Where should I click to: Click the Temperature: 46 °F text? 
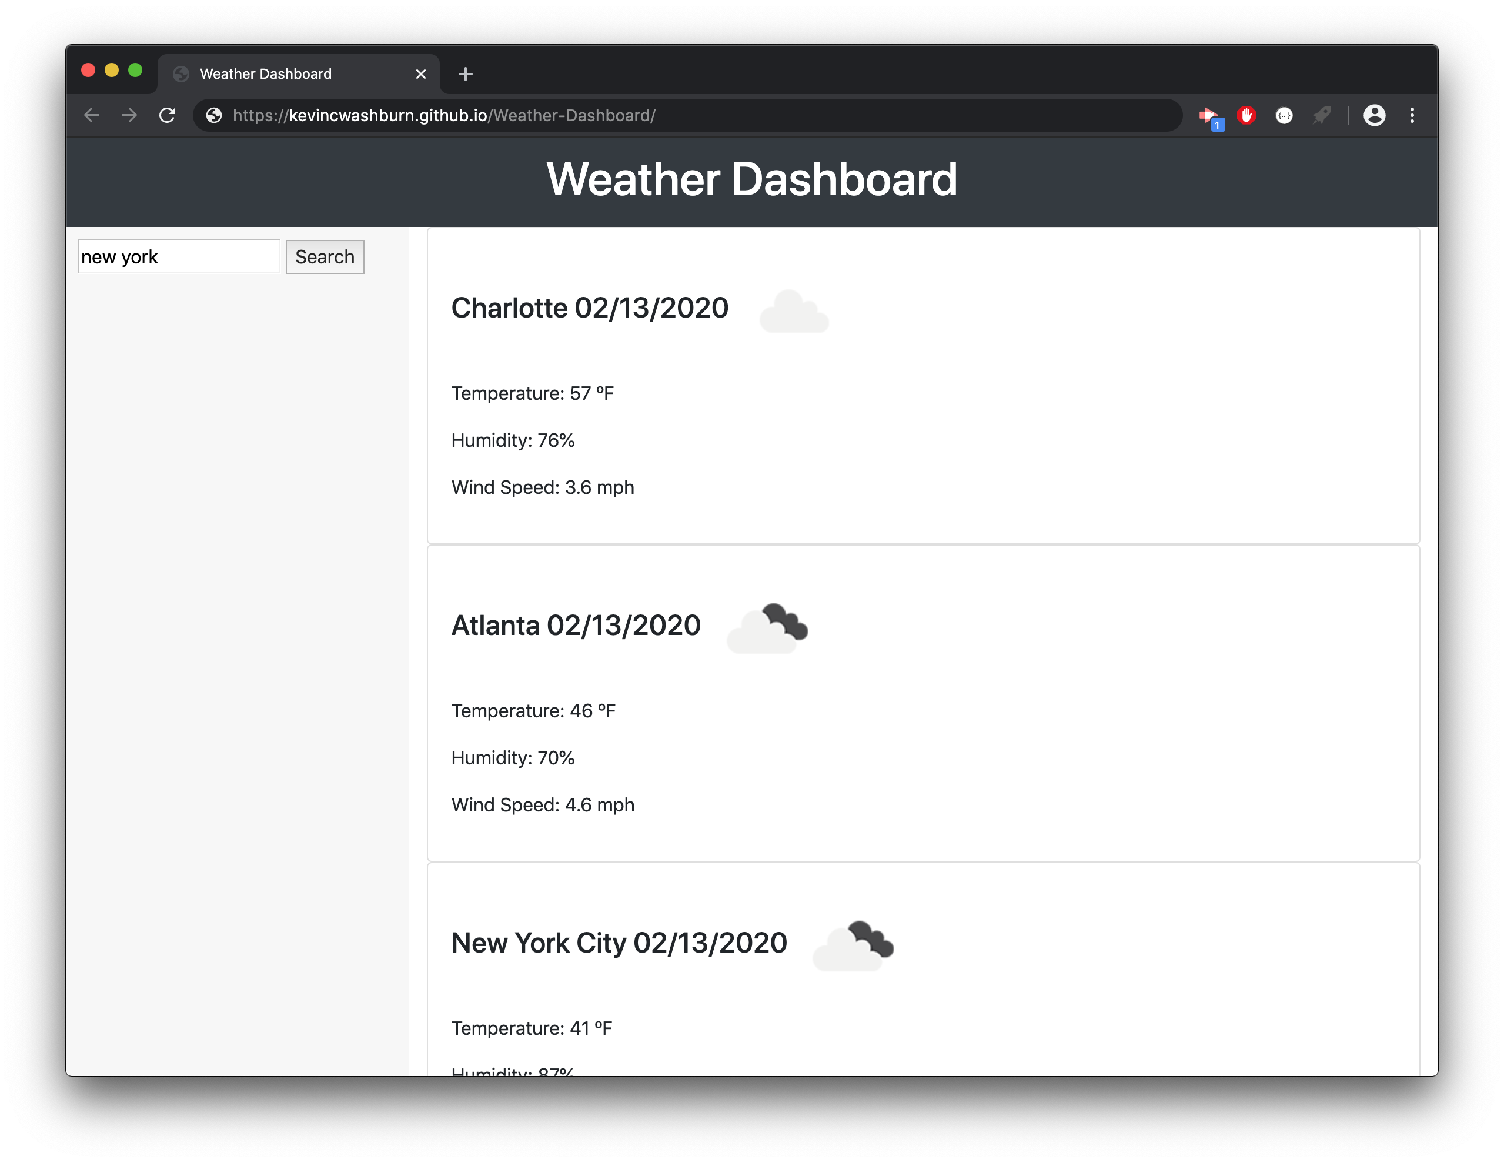click(534, 711)
